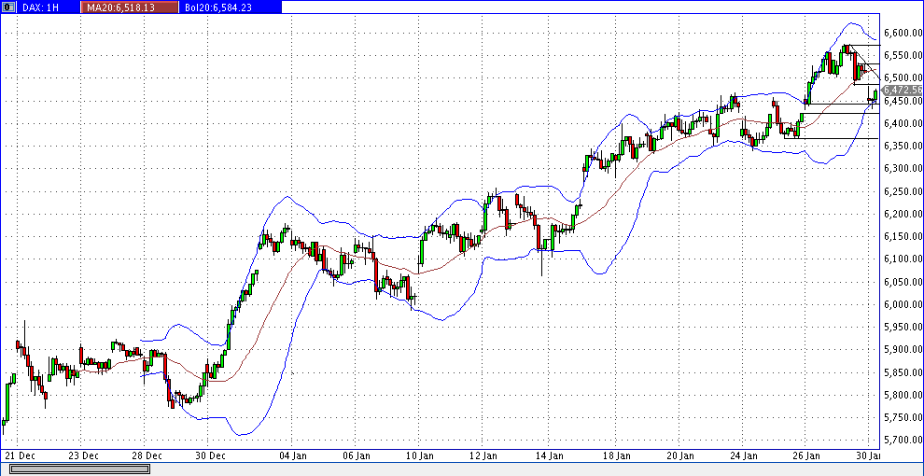Click the 5,850.00 price axis label
Viewport: 924px width, 476px height.
point(903,372)
